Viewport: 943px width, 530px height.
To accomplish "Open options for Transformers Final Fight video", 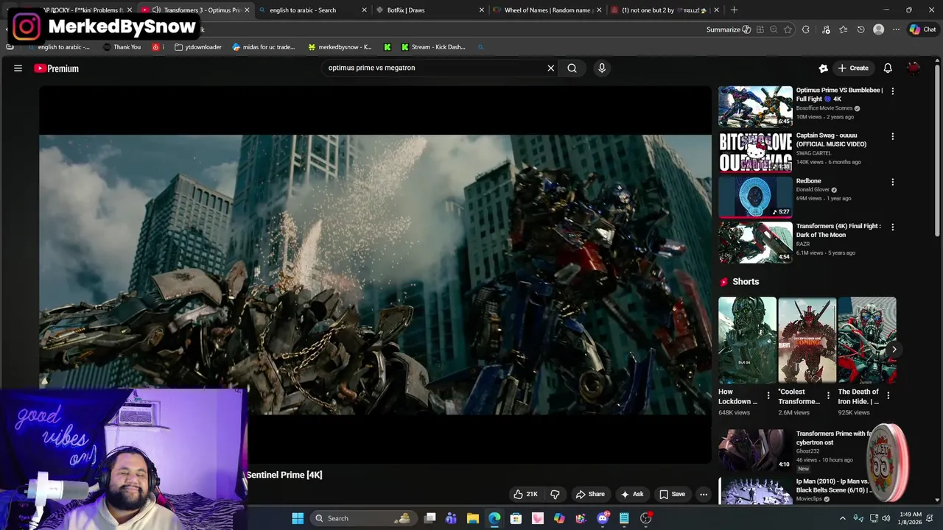I will point(892,227).
